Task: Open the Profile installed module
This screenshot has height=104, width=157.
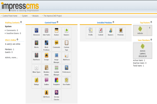Action: click(x=91, y=33)
